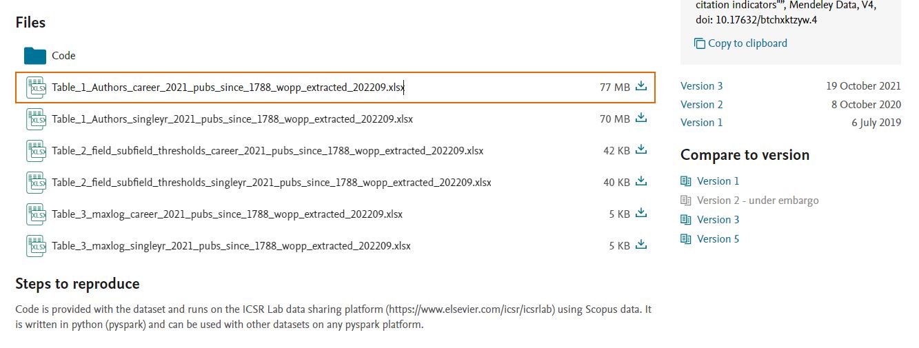Click XLSX icon of Table_3_maxlog_career file
Image resolution: width=919 pixels, height=348 pixels.
click(36, 214)
